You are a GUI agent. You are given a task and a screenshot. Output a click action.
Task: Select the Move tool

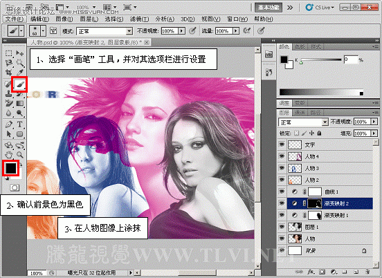pos(20,53)
